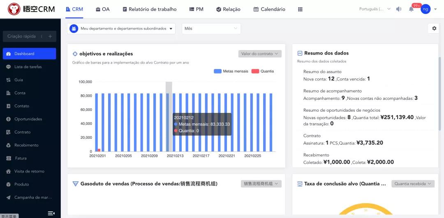Viewport: 444px width, 218px height.
Task: Click the 20210225 x-axis label
Action: pos(252,156)
